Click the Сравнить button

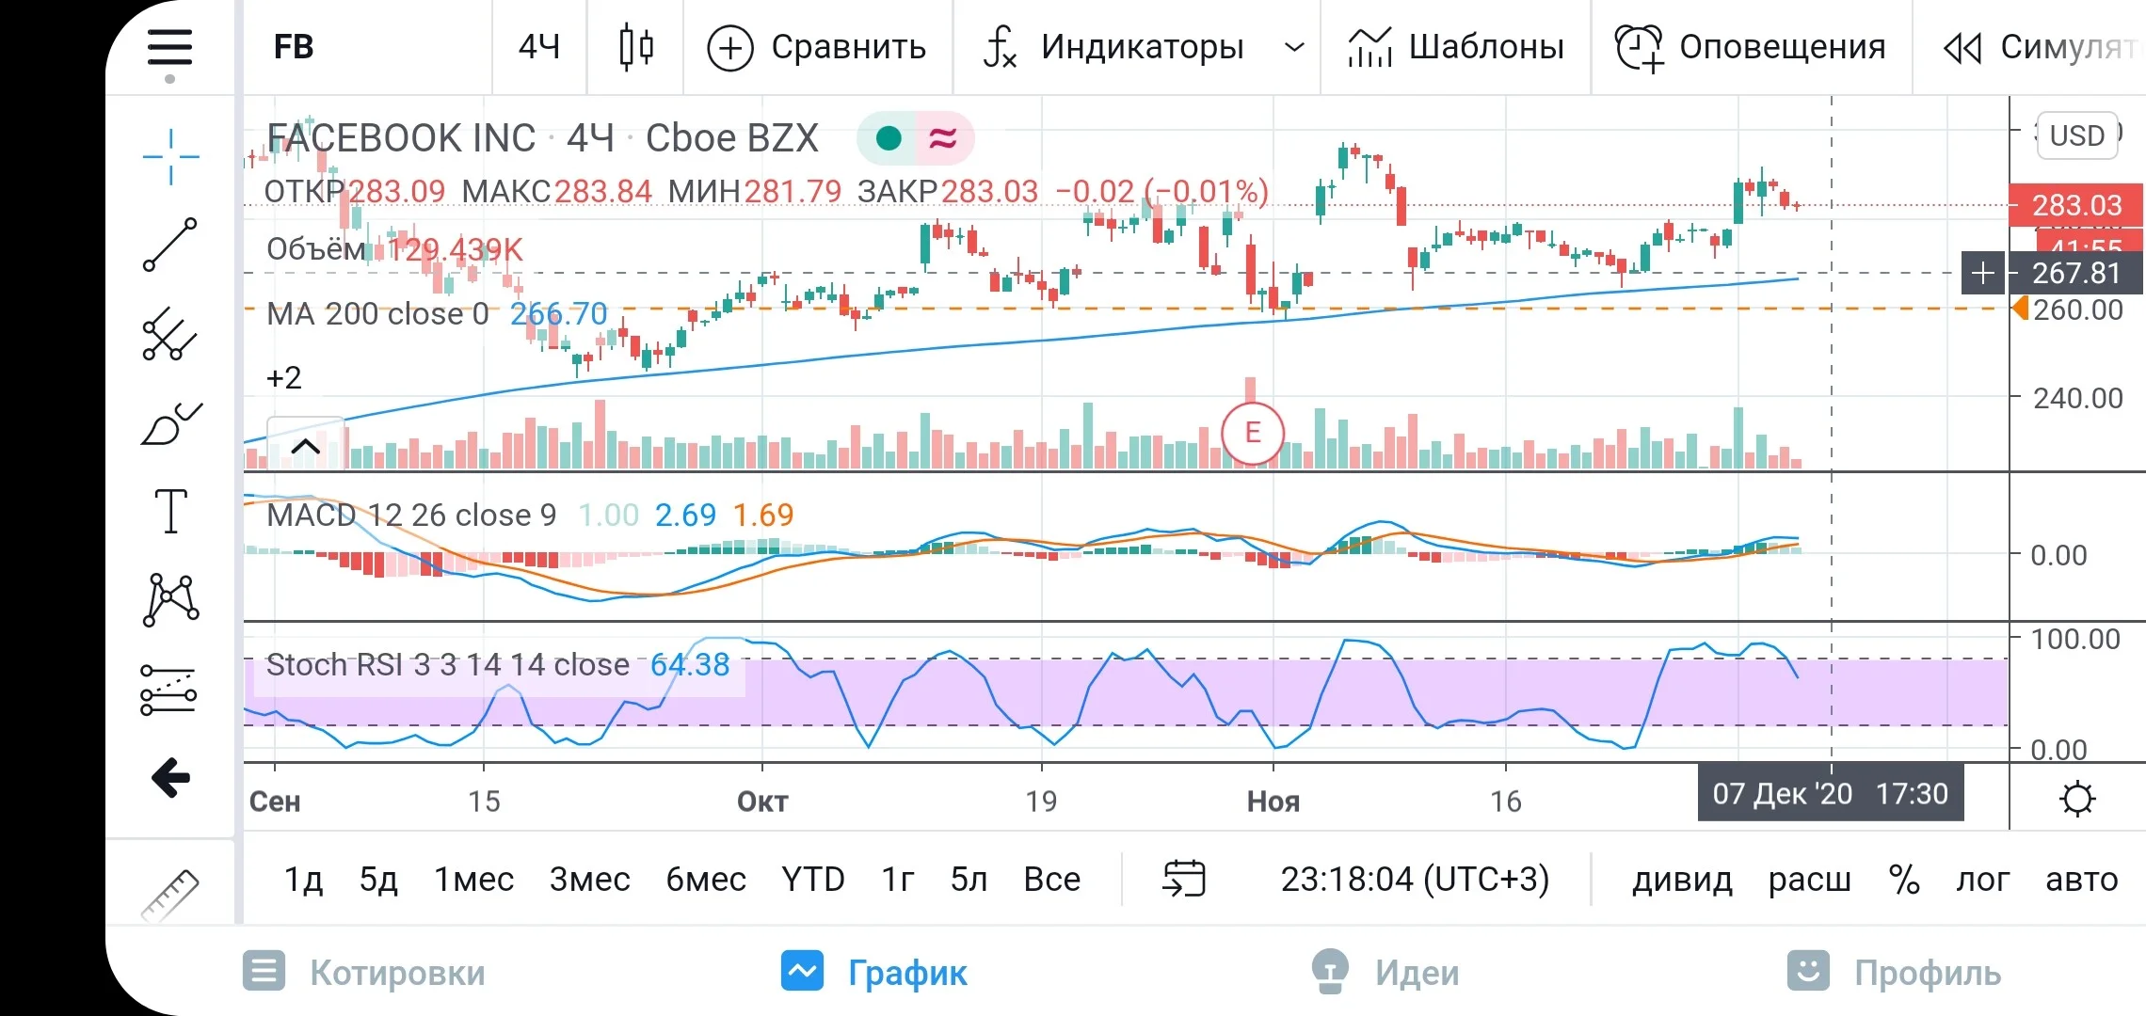click(816, 47)
